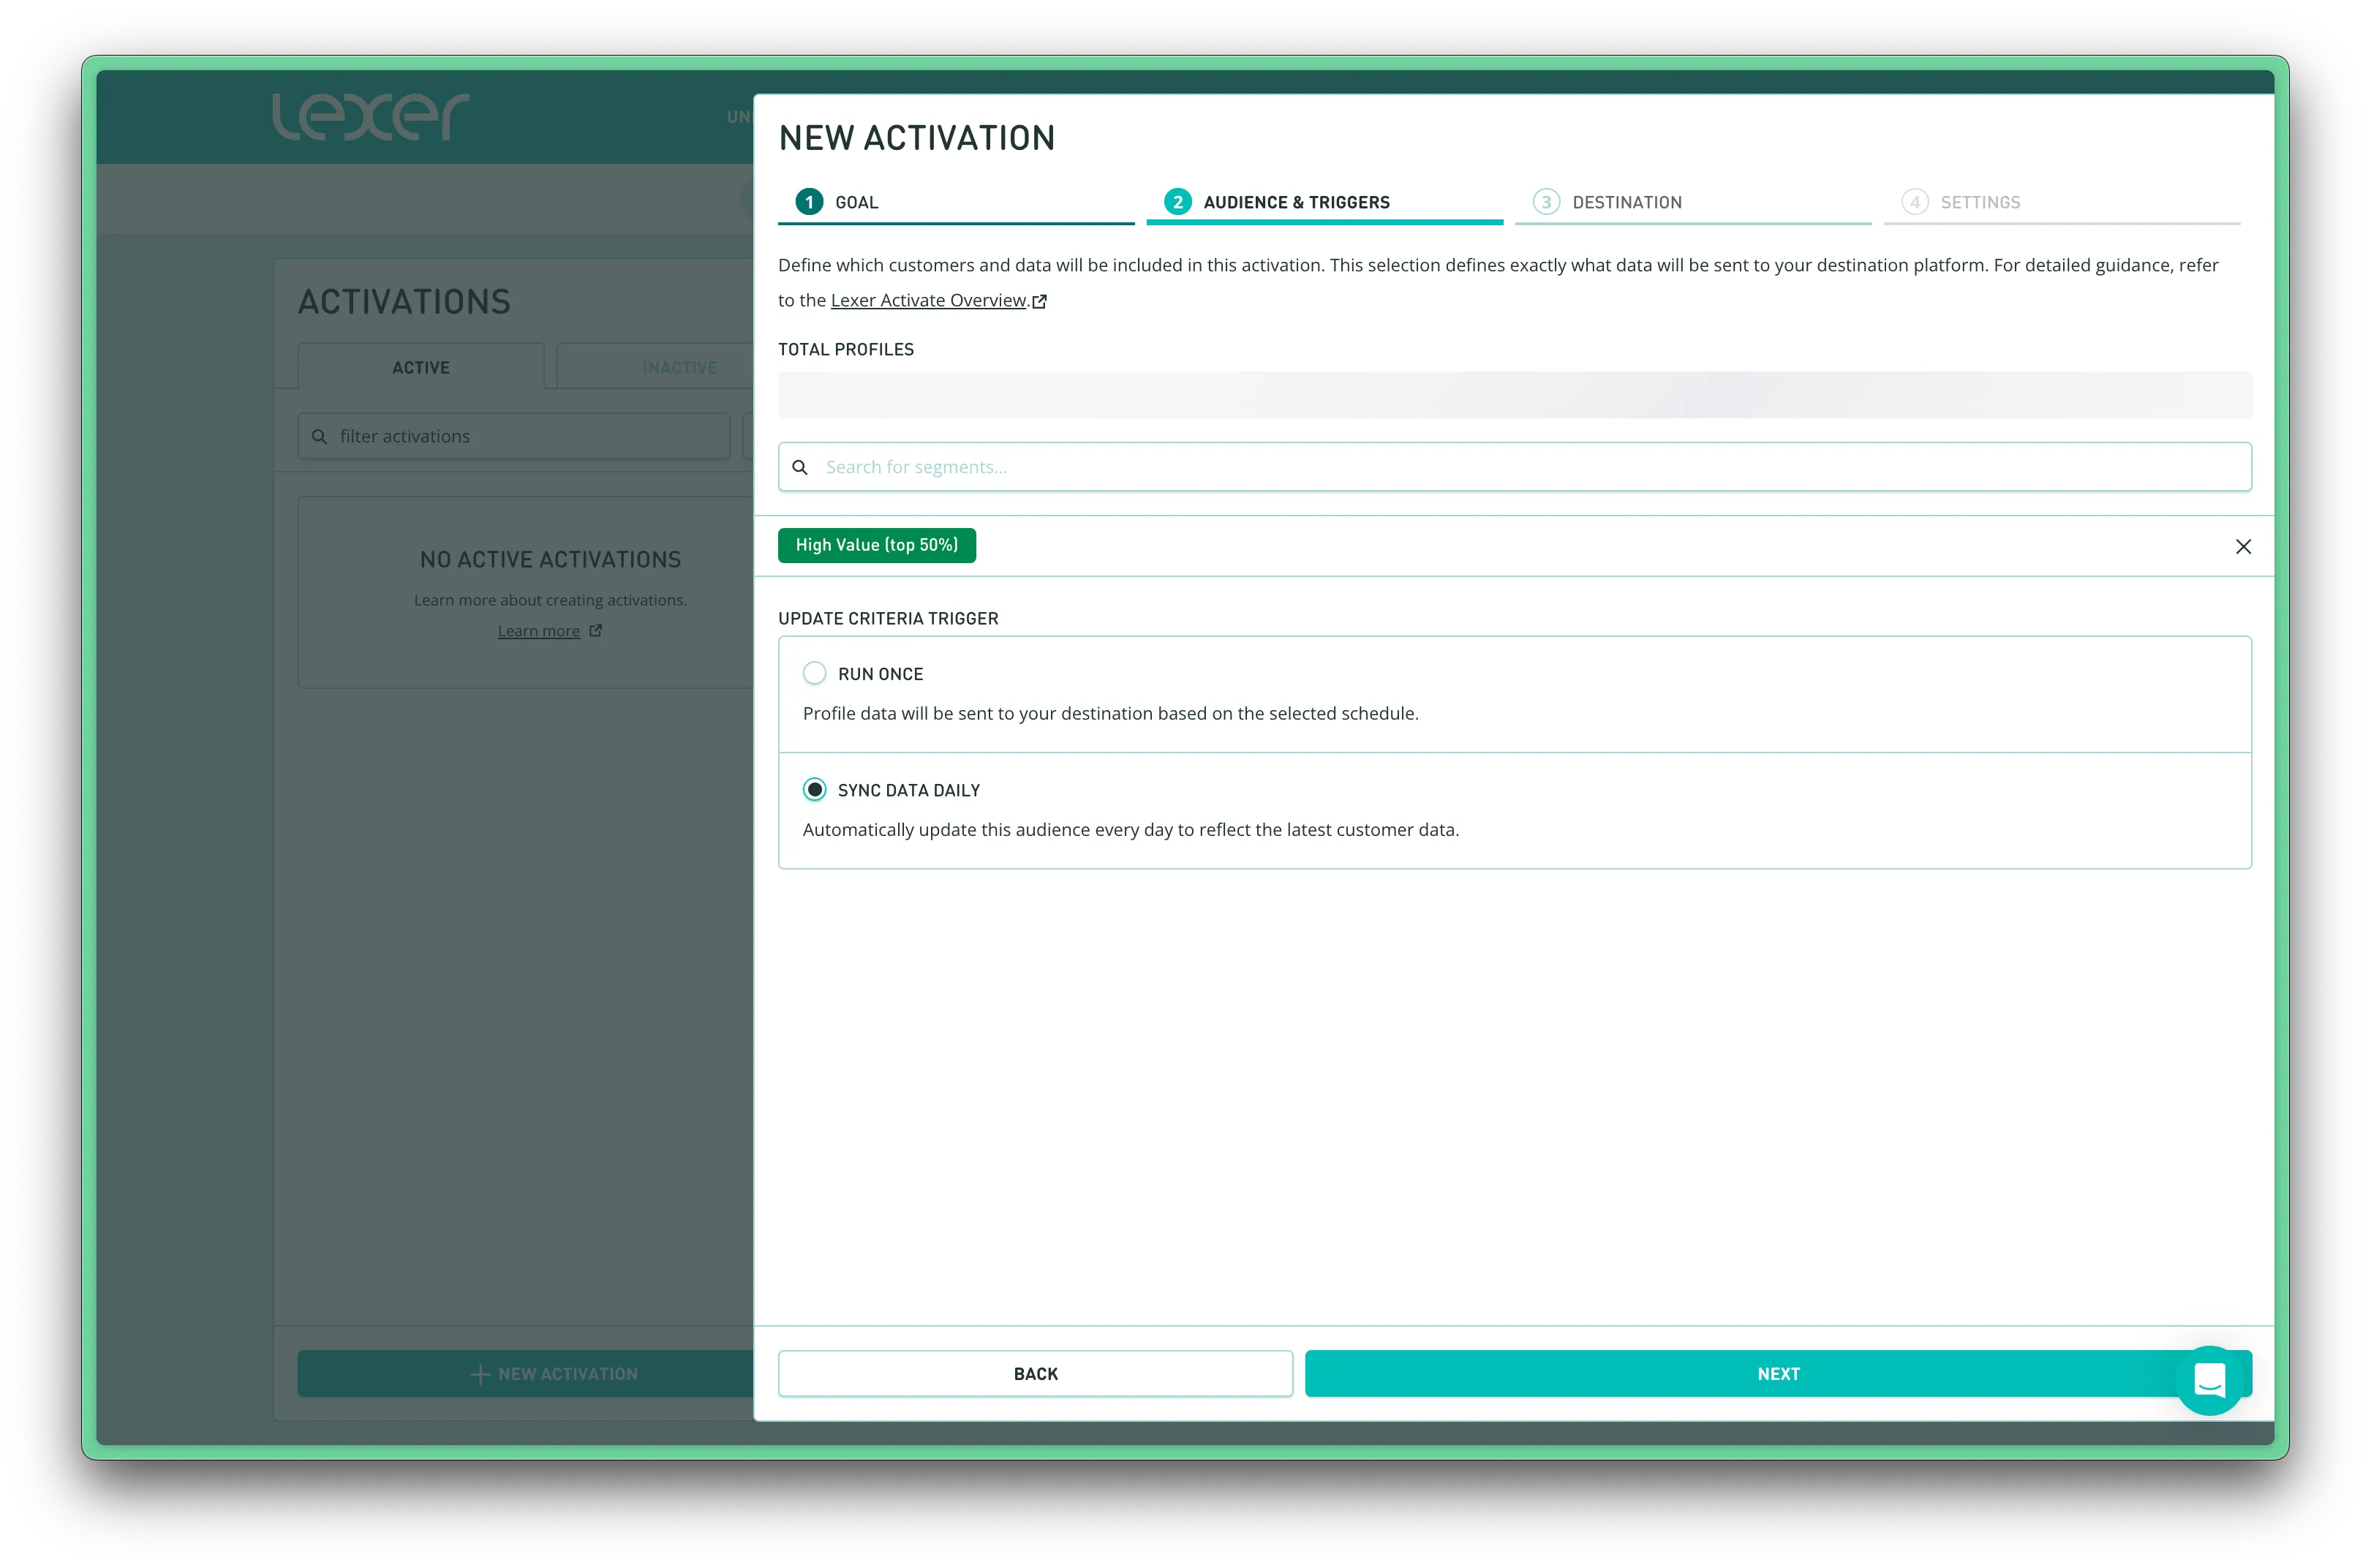Click the High Value (top 50%) segment tag
This screenshot has height=1568, width=2371.
[x=876, y=545]
